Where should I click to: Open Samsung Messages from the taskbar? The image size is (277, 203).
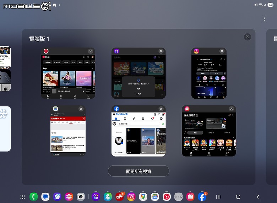pyautogui.click(x=45, y=197)
